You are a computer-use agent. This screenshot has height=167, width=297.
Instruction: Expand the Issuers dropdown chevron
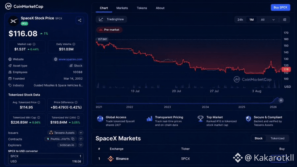point(81,133)
